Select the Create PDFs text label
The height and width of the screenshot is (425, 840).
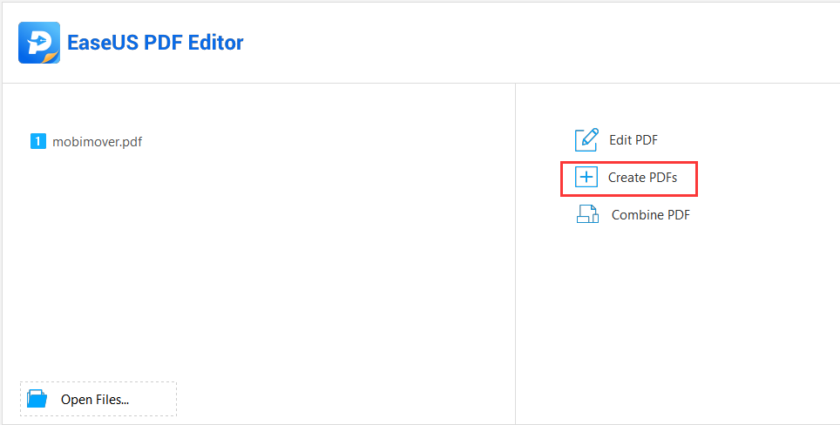642,177
